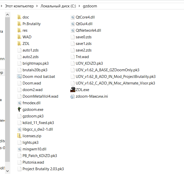Click the doom2.wad file icon
Viewport: 184px width, 174px height.
tap(19, 90)
